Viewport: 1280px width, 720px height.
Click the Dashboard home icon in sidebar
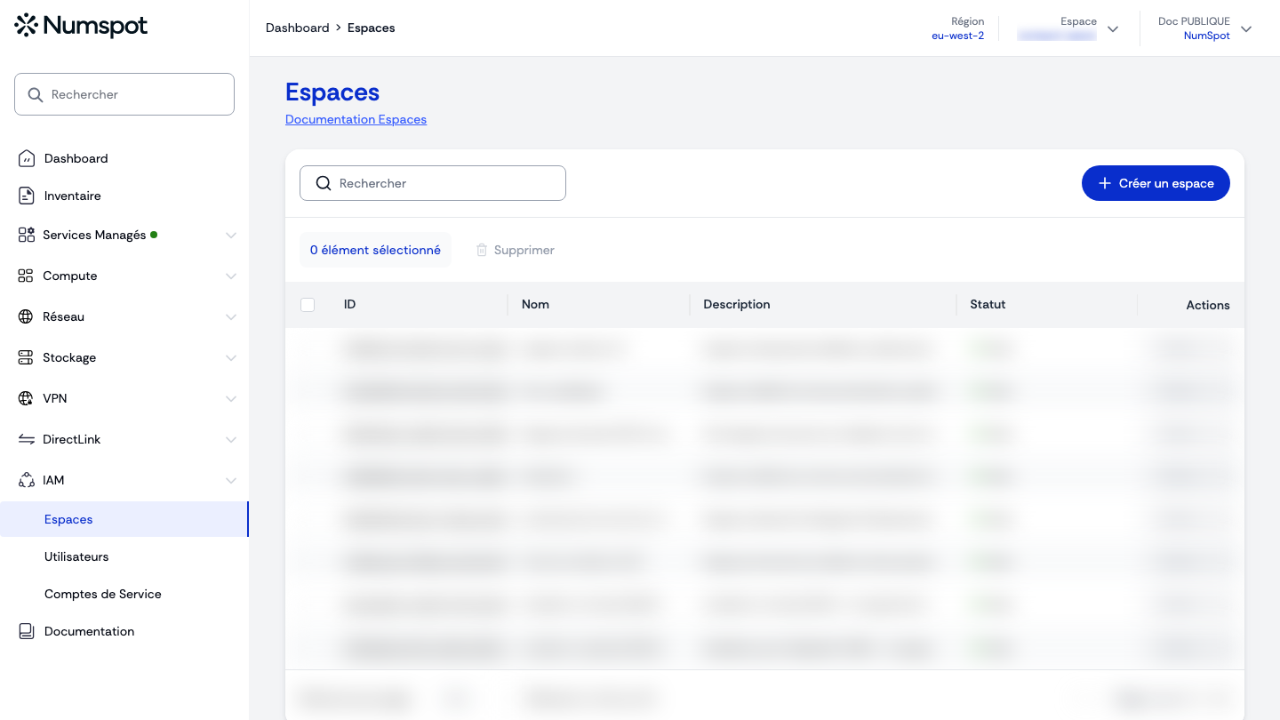(27, 158)
